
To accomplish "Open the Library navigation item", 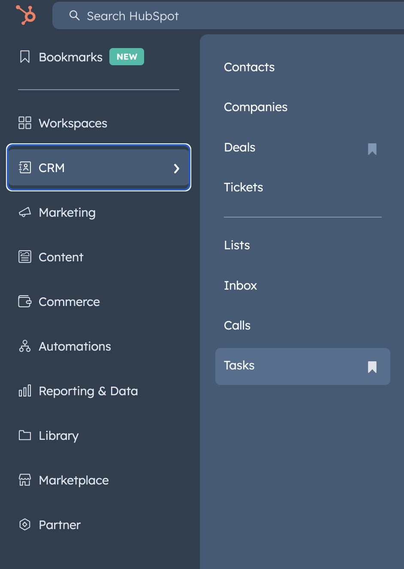I will [x=58, y=436].
